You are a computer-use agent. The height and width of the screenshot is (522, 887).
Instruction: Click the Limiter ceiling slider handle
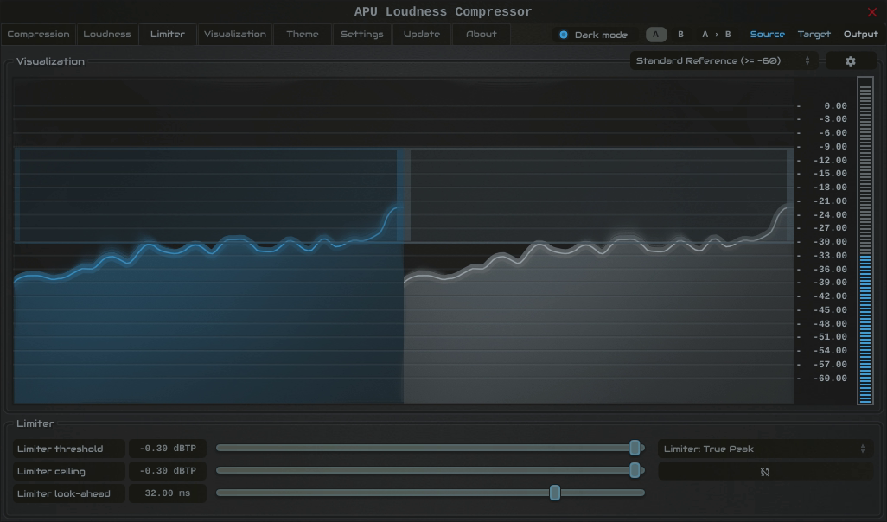tap(635, 470)
